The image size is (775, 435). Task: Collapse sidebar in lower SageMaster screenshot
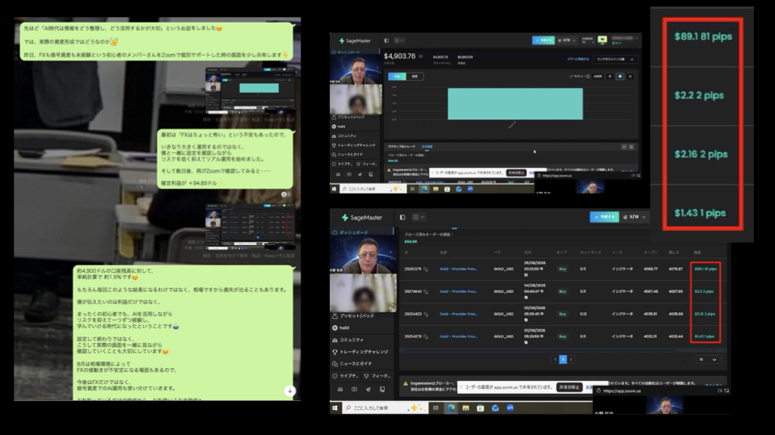pos(402,217)
